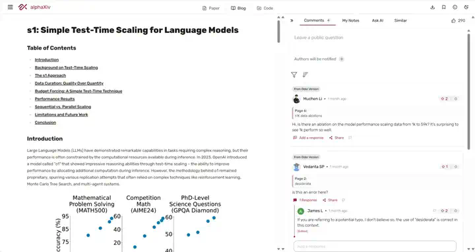This screenshot has width=475, height=252.
Task: Toggle dark mode with the moon icon
Action: pos(466,7)
